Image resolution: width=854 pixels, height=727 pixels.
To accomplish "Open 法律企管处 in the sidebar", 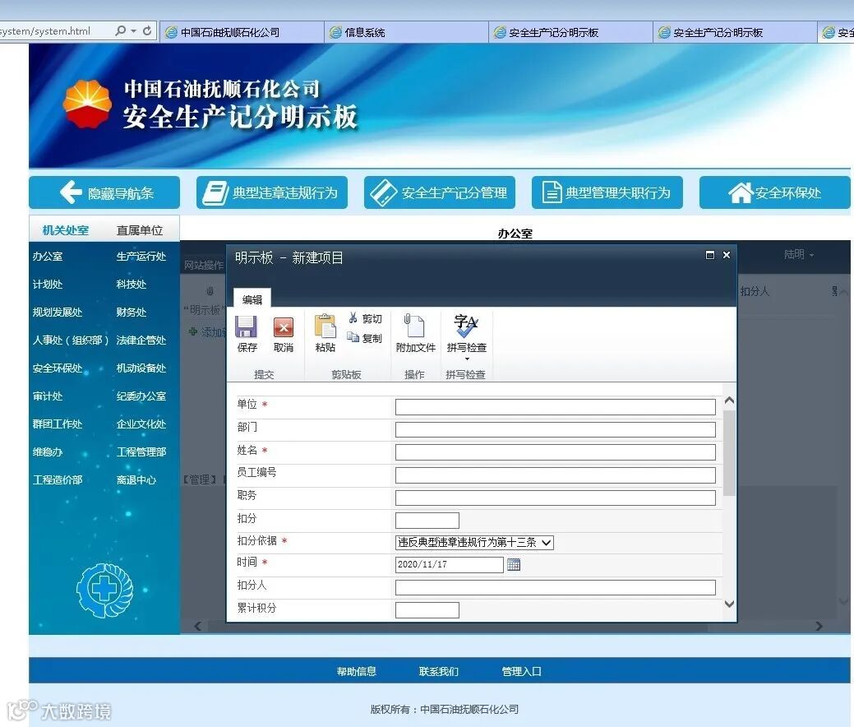I will coord(141,340).
